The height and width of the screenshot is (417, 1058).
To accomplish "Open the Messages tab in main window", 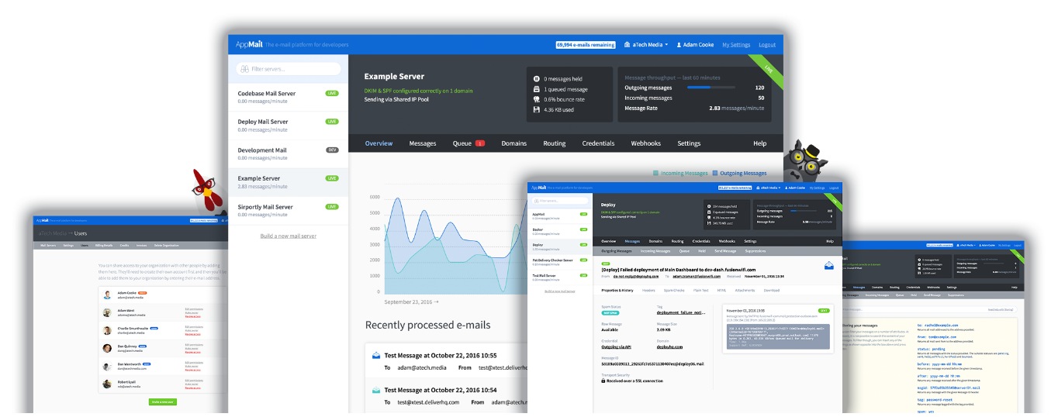I will (x=423, y=143).
